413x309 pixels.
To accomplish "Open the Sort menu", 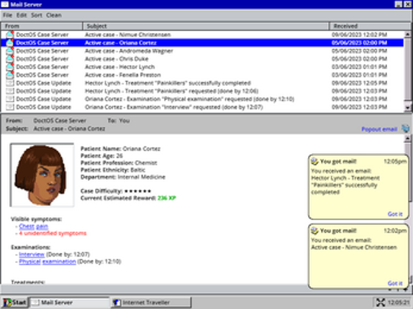I will point(37,15).
